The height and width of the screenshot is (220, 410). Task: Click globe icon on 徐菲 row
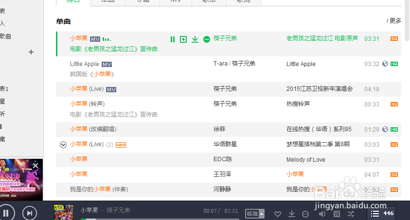click(x=385, y=129)
